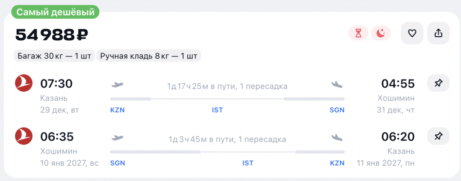
Task: Click the return flight IST layover code
Action: coord(248,163)
